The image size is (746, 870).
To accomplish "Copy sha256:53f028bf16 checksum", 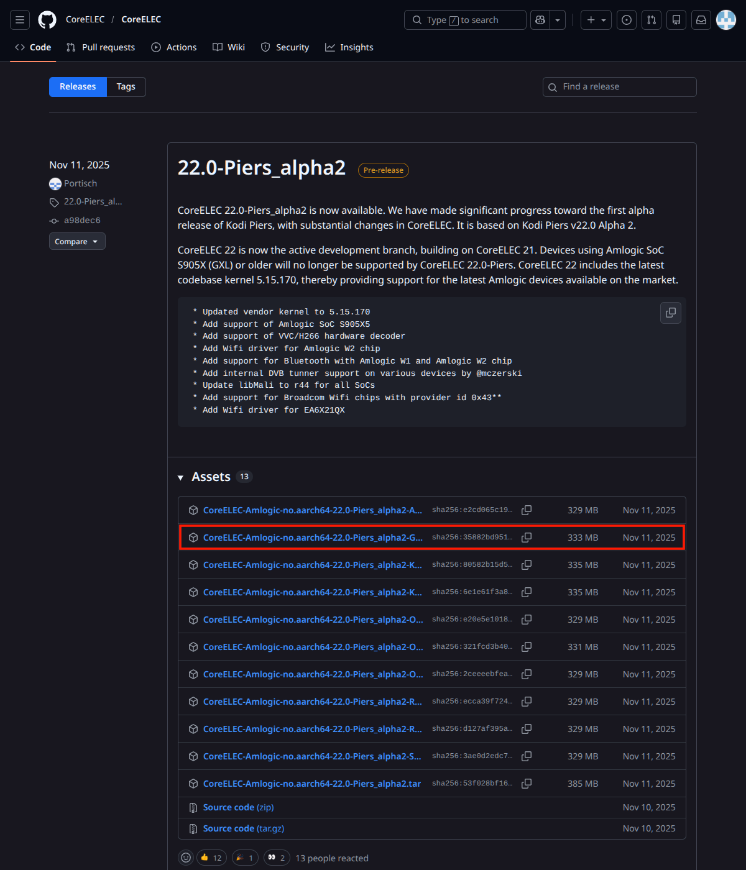I will (x=527, y=784).
